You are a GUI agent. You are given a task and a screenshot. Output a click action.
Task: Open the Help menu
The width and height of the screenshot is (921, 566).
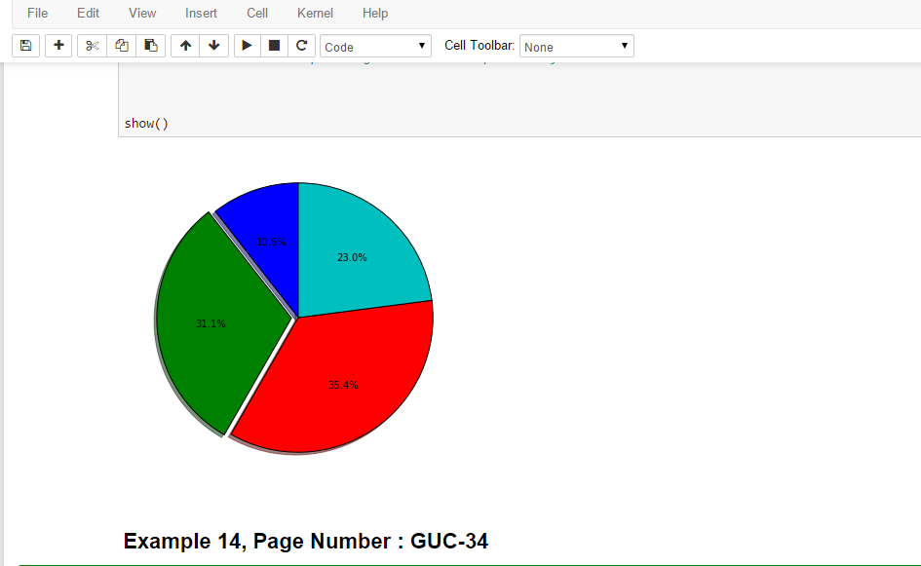pyautogui.click(x=374, y=14)
